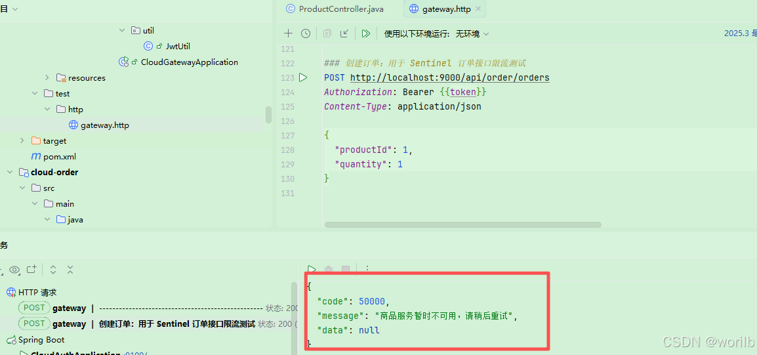This screenshot has width=757, height=355.
Task: Click the ProductController.java tab class icon
Action: [x=290, y=9]
